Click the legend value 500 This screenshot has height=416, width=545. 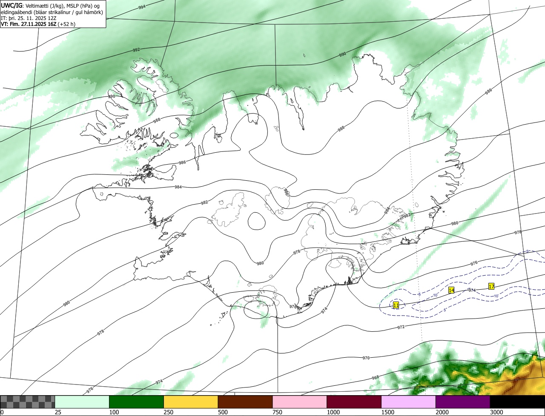(223, 412)
